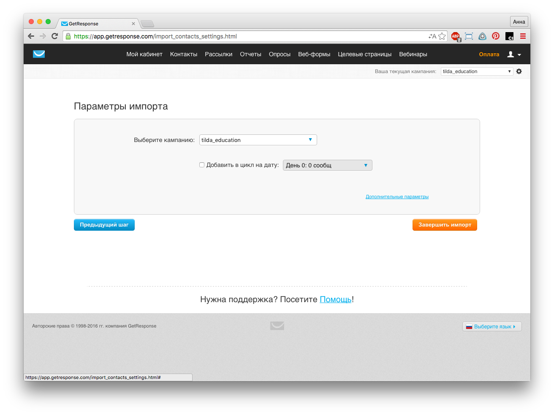Click the 'Выберите язык' language selector

pos(492,327)
